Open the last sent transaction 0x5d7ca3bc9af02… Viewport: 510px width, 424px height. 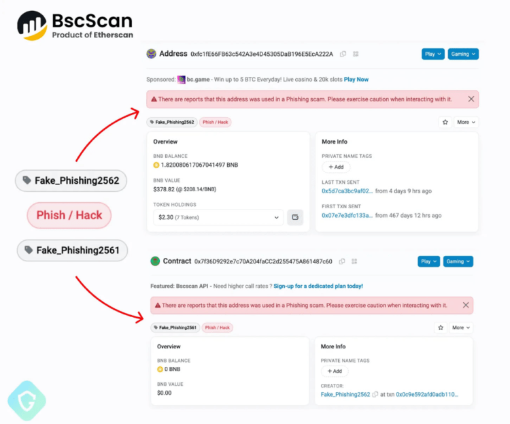[x=347, y=191]
